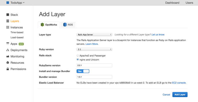Click the Stack icon in sidebar
Image resolution: width=198 pixels, height=102 pixels.
(8, 15)
